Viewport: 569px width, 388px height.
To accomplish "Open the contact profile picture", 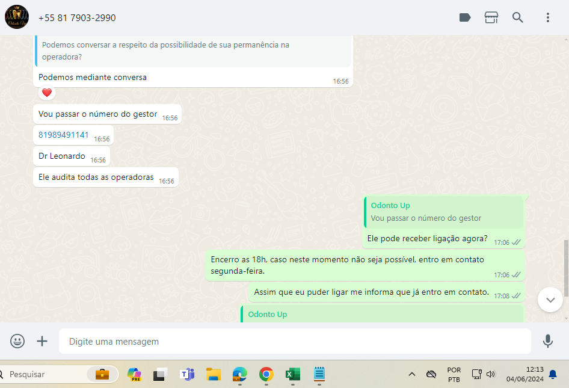I will tap(17, 17).
